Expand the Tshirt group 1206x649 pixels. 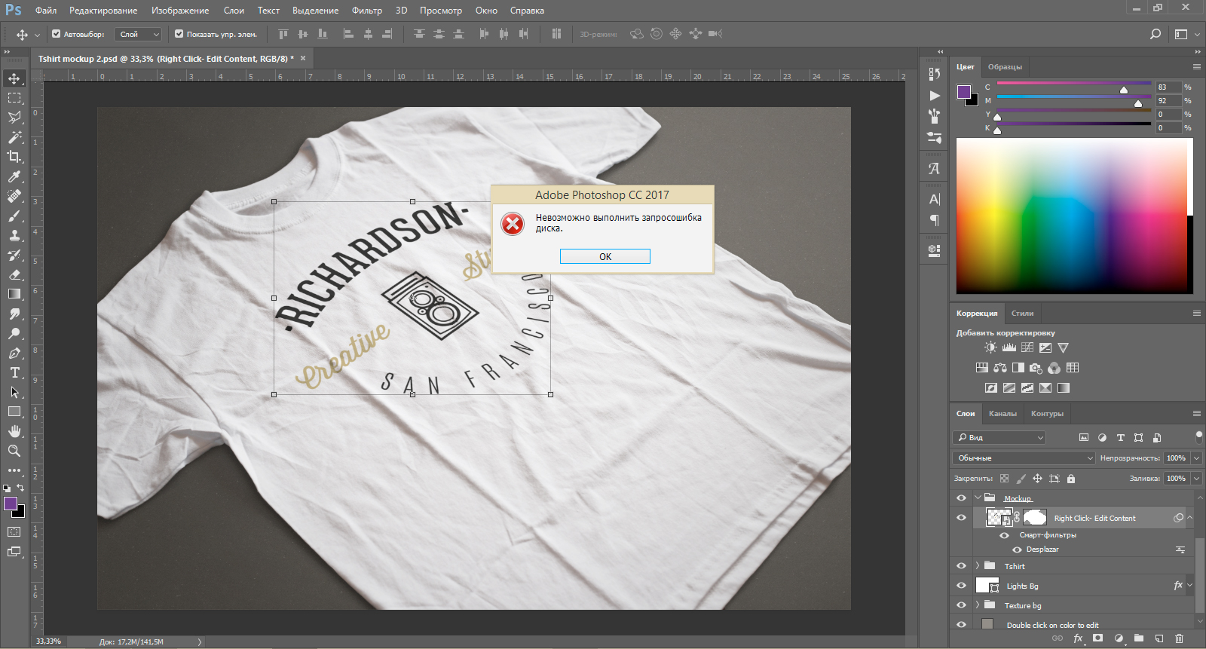(x=978, y=566)
